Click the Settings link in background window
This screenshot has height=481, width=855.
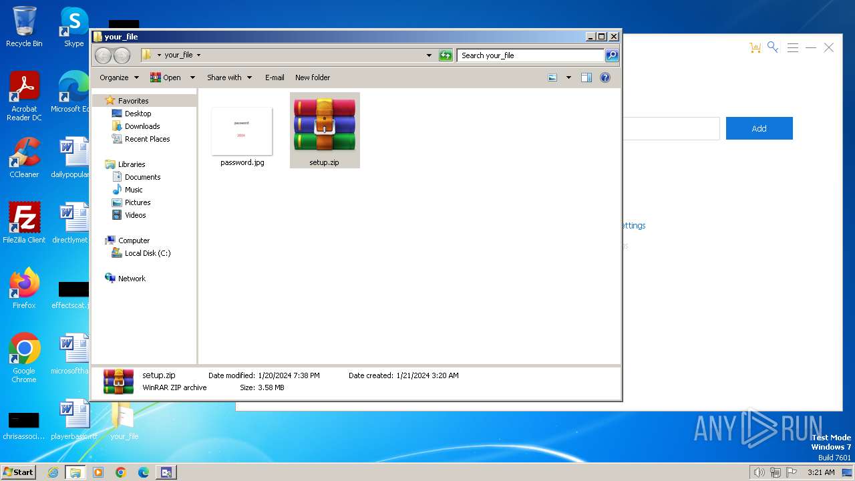tap(633, 226)
